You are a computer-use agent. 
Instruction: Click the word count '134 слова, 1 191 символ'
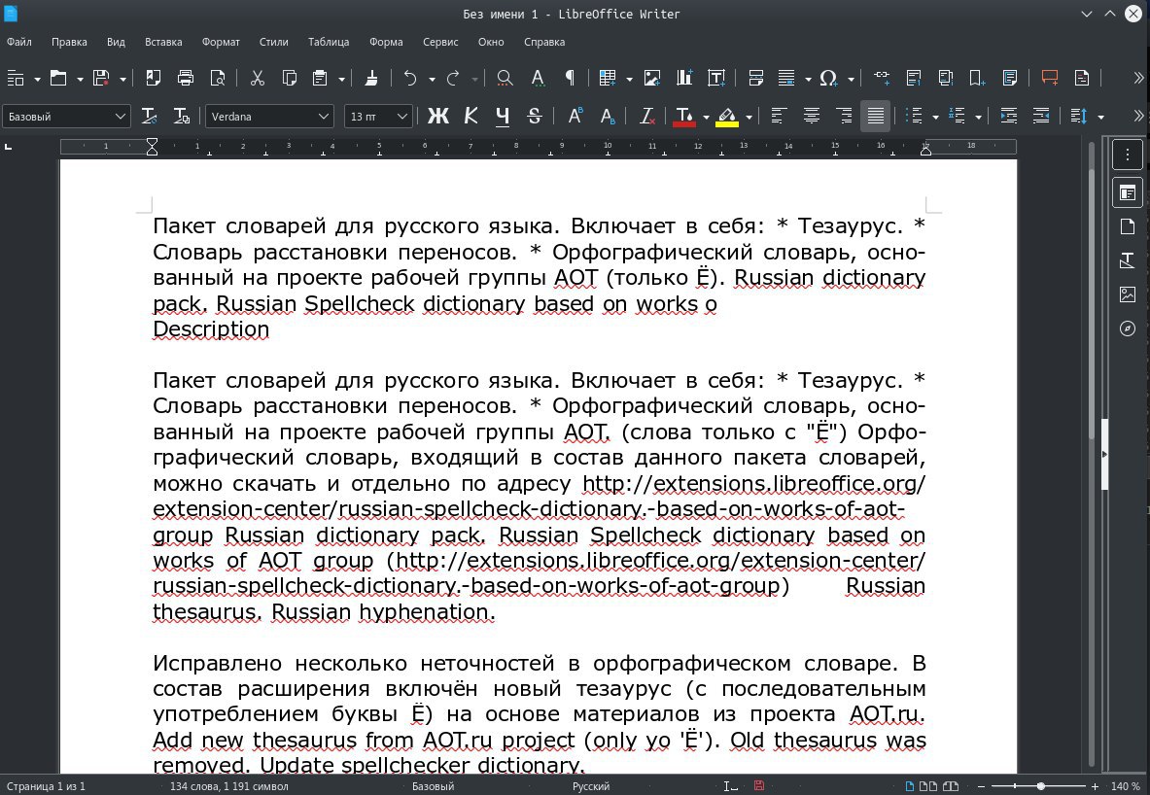click(x=228, y=786)
